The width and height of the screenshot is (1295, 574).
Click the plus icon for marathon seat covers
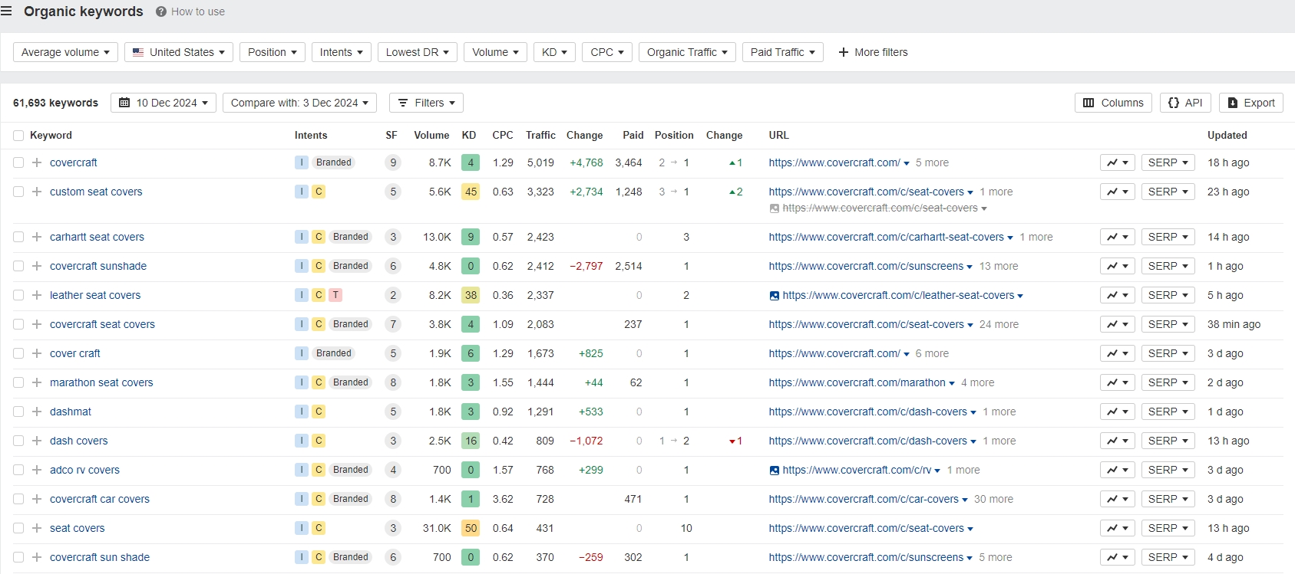pyautogui.click(x=37, y=382)
